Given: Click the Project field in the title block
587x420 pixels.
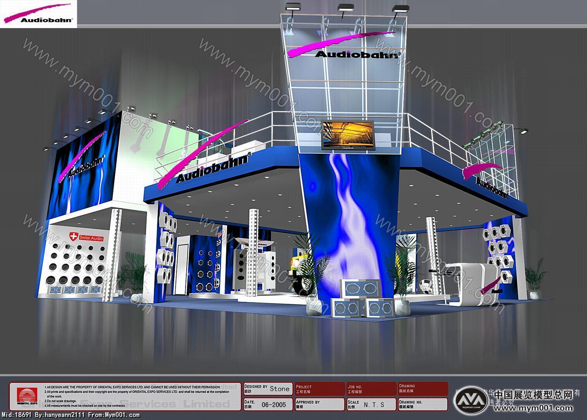Looking at the screenshot, I should (x=320, y=389).
